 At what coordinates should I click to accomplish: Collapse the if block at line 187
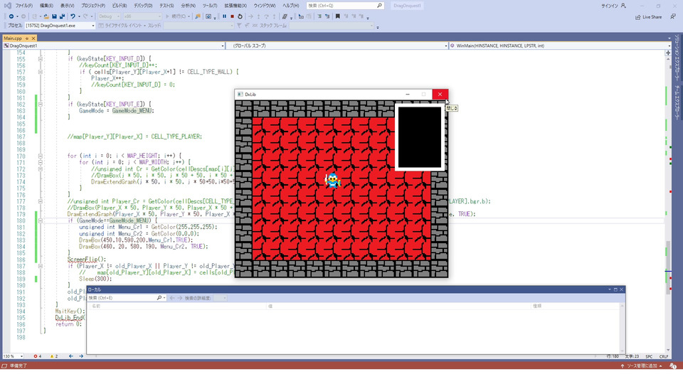point(40,266)
